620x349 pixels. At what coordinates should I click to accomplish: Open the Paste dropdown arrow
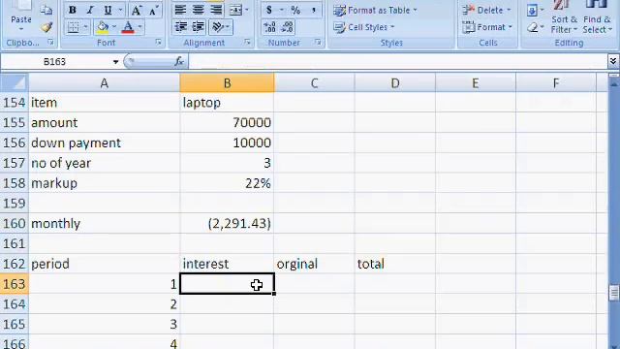(21, 29)
